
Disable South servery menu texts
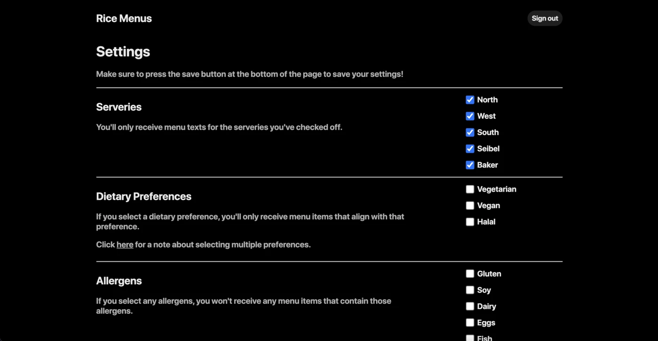pyautogui.click(x=470, y=132)
